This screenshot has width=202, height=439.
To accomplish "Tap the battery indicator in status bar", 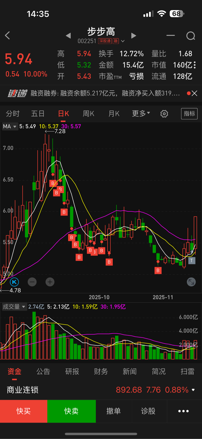I will (x=177, y=14).
